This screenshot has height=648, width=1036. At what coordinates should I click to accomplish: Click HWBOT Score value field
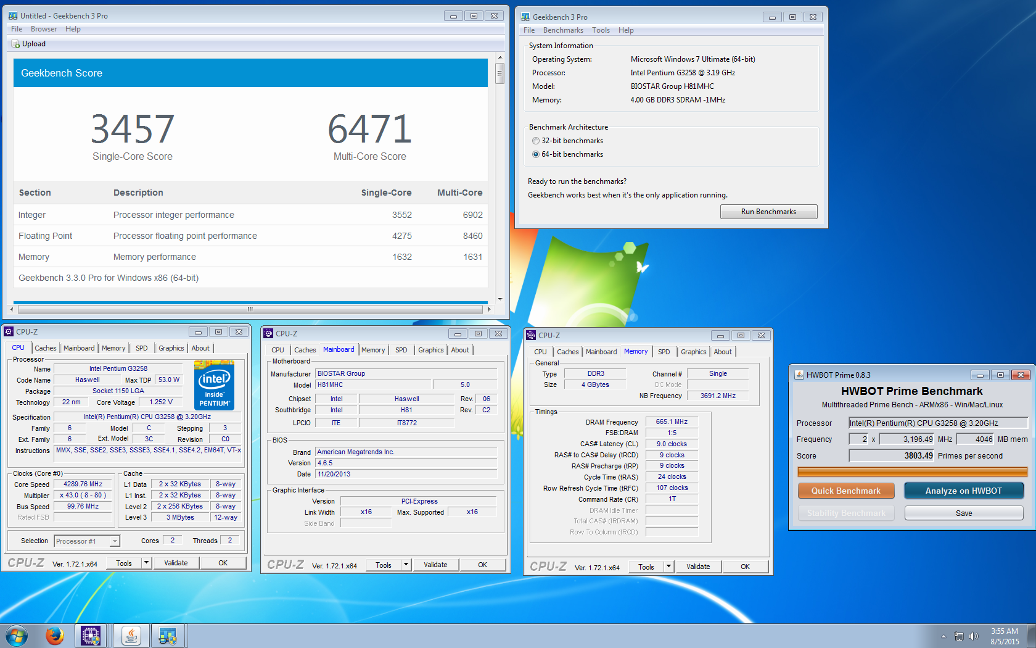click(892, 455)
